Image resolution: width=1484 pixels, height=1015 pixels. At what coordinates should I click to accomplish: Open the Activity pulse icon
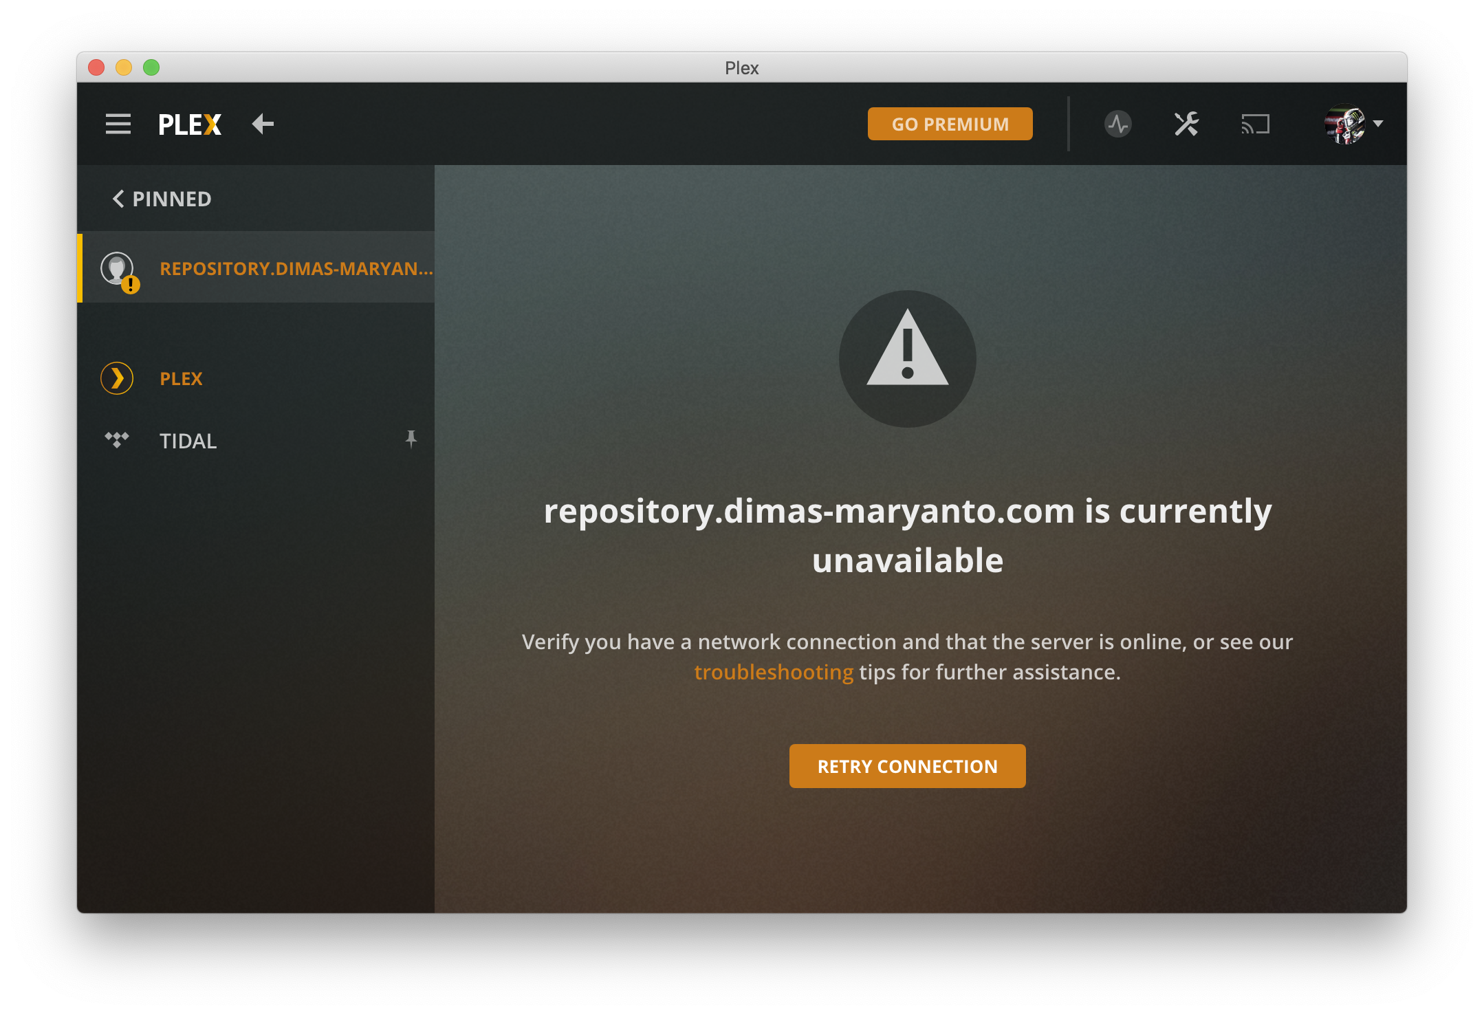(1117, 124)
